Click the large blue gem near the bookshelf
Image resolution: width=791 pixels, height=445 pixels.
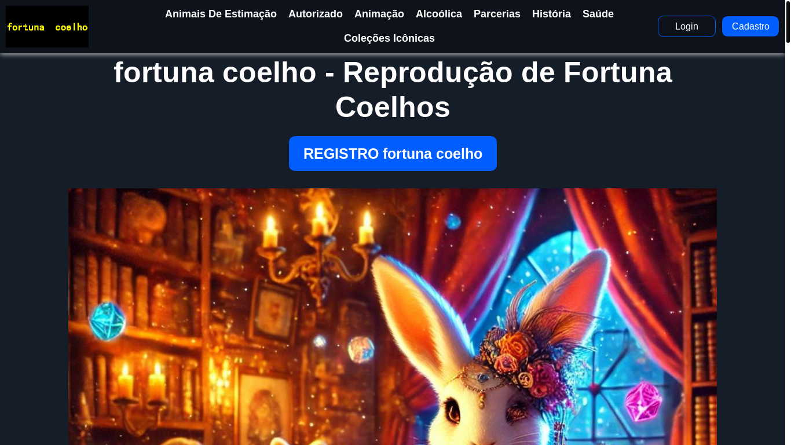107,320
